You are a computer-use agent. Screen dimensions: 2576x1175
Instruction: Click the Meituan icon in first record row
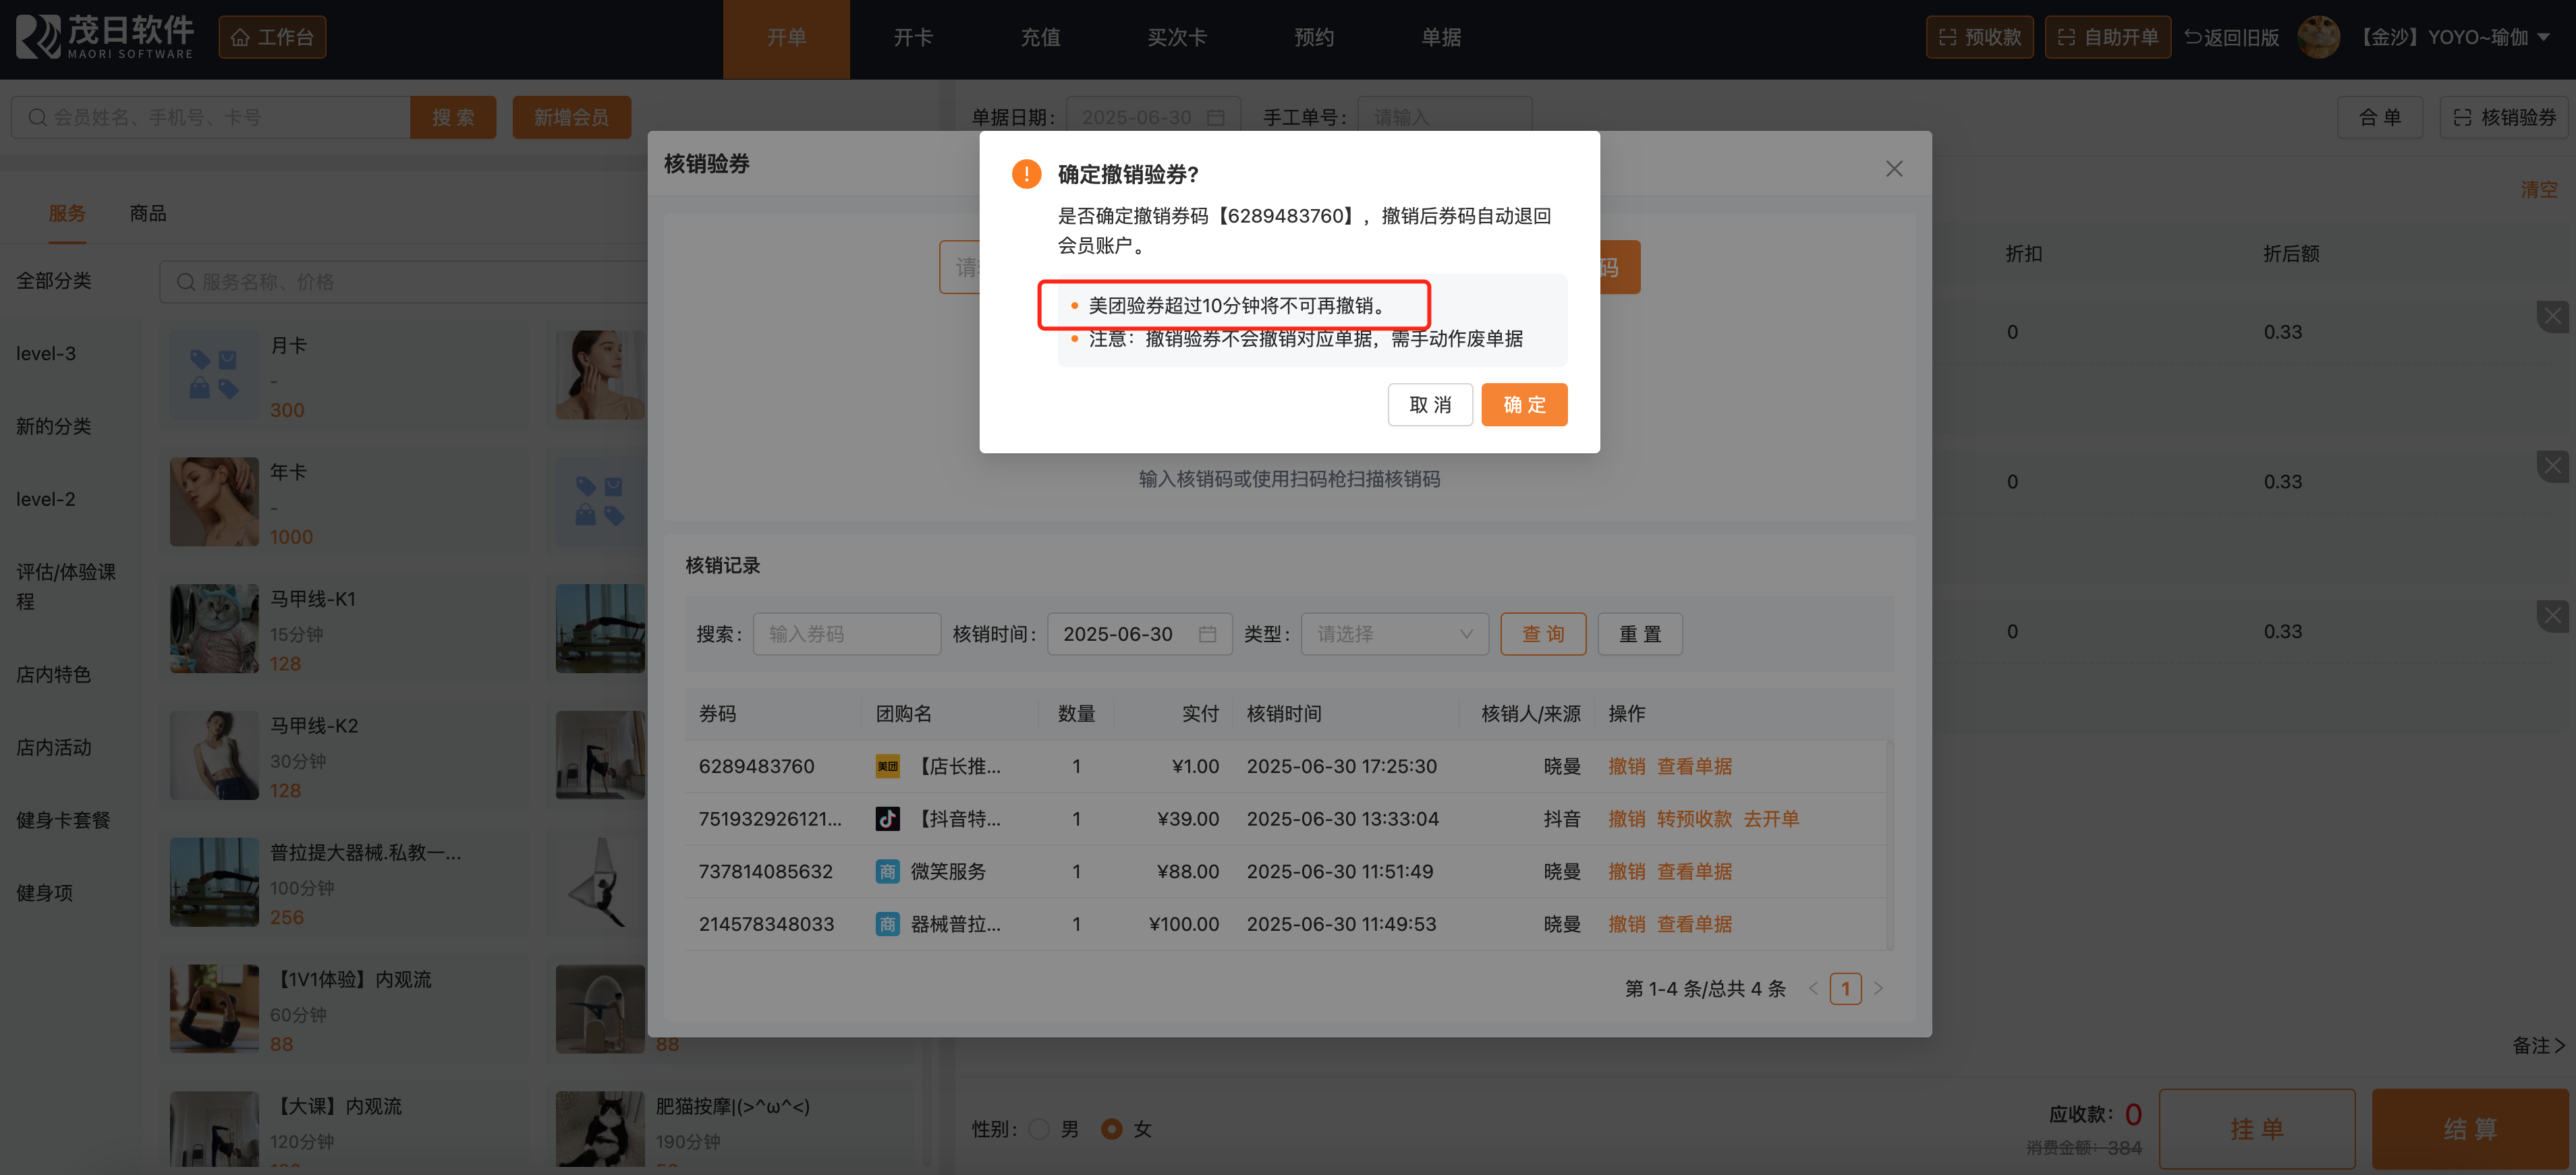887,766
